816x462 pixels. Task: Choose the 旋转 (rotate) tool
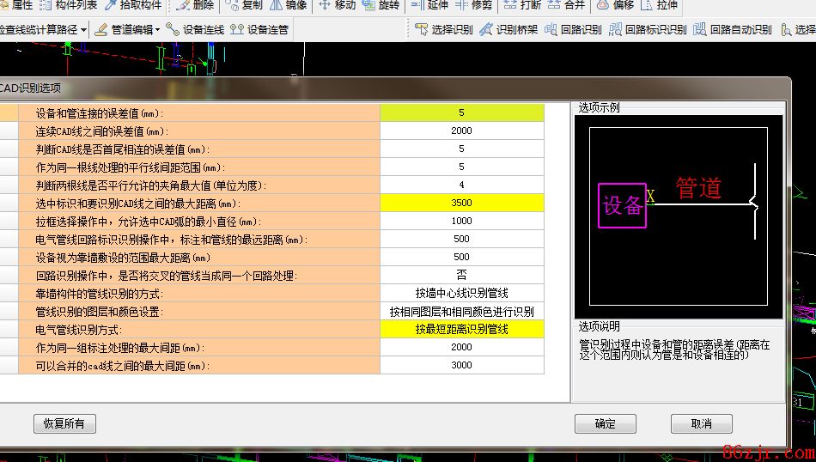click(x=381, y=5)
